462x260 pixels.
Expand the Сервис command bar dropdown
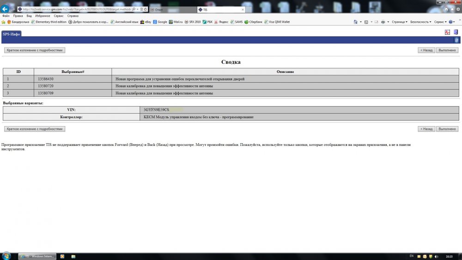click(440, 22)
